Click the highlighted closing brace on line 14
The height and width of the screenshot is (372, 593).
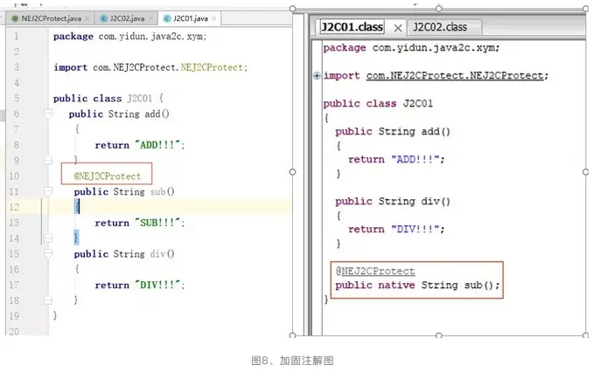tap(76, 238)
